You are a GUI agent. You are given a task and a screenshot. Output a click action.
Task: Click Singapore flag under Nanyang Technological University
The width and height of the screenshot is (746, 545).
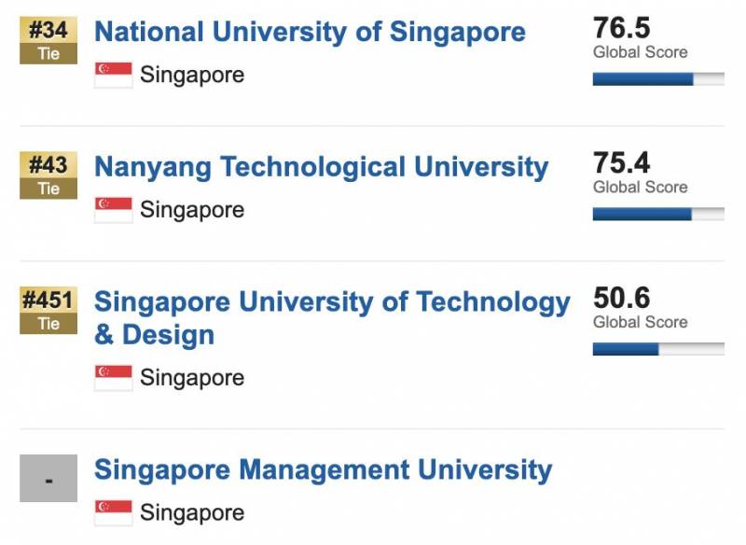pos(114,210)
